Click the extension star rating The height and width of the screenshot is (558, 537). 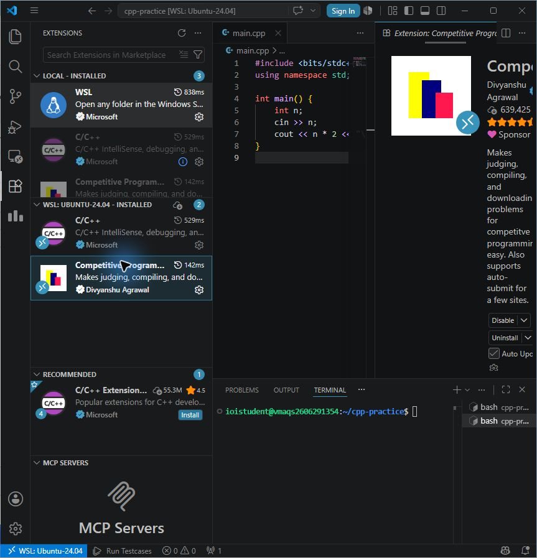(x=510, y=123)
